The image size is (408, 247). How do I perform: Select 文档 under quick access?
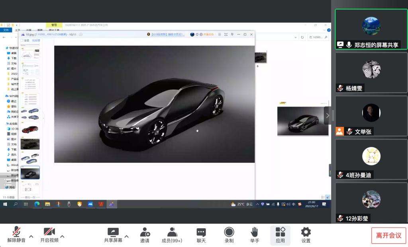click(12, 63)
